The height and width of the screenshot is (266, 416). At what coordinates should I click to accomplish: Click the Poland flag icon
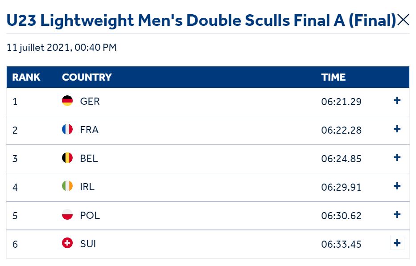67,215
